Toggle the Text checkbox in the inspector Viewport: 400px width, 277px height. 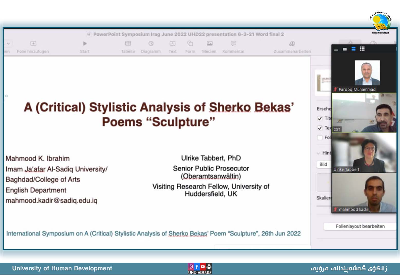320,128
